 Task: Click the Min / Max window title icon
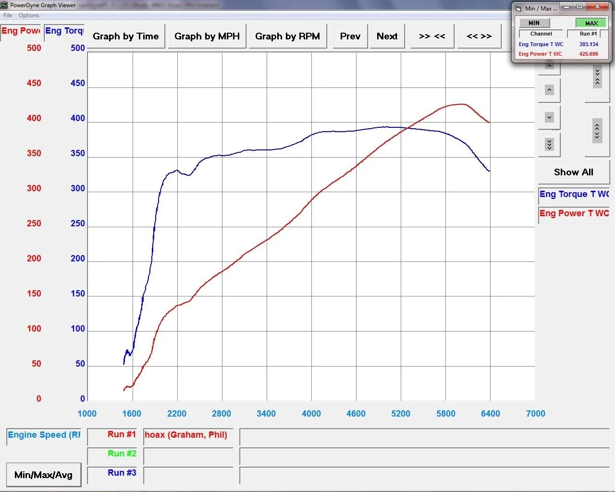(x=518, y=8)
